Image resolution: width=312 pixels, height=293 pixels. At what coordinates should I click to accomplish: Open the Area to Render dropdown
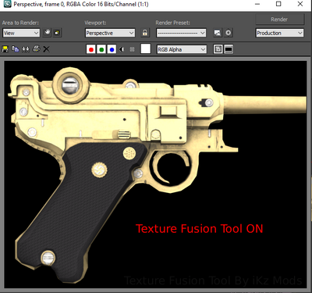click(x=21, y=33)
